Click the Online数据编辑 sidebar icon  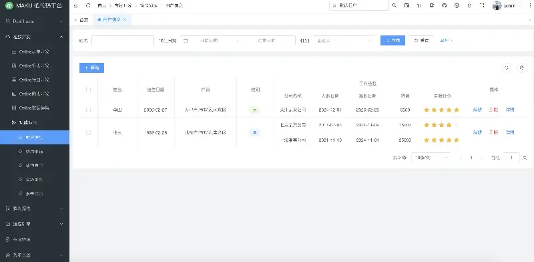click(x=14, y=108)
